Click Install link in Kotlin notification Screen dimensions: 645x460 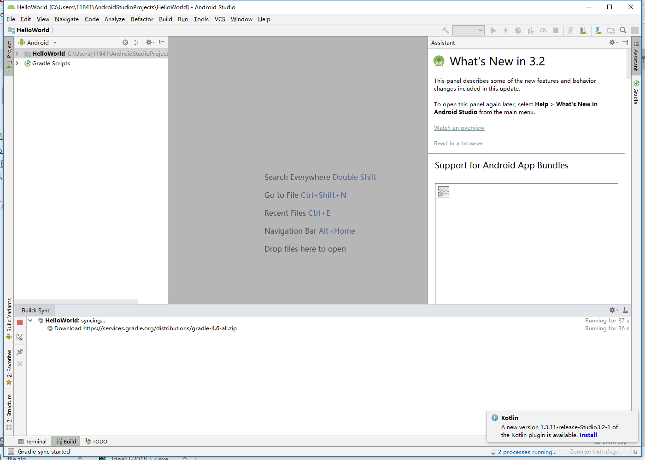click(x=588, y=435)
